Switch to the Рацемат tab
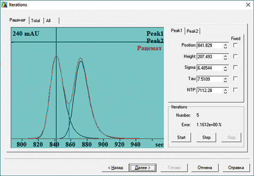Image resolution: width=254 pixels, height=176 pixels. point(18,20)
